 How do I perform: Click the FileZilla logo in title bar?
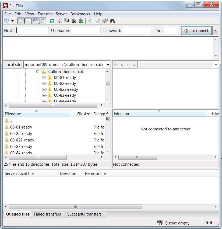(x=5, y=6)
